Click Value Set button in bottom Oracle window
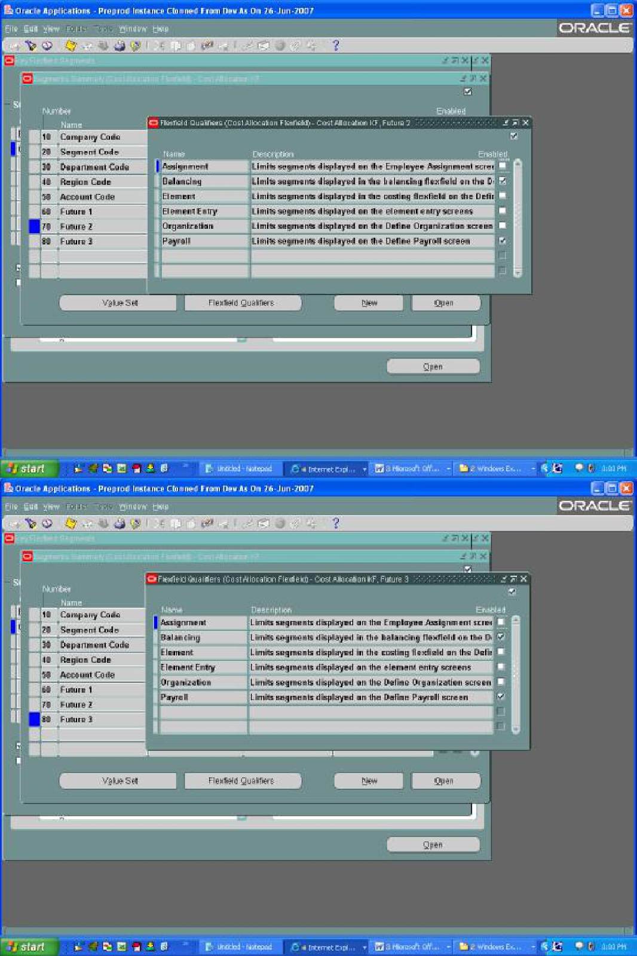The image size is (637, 956). click(x=118, y=781)
